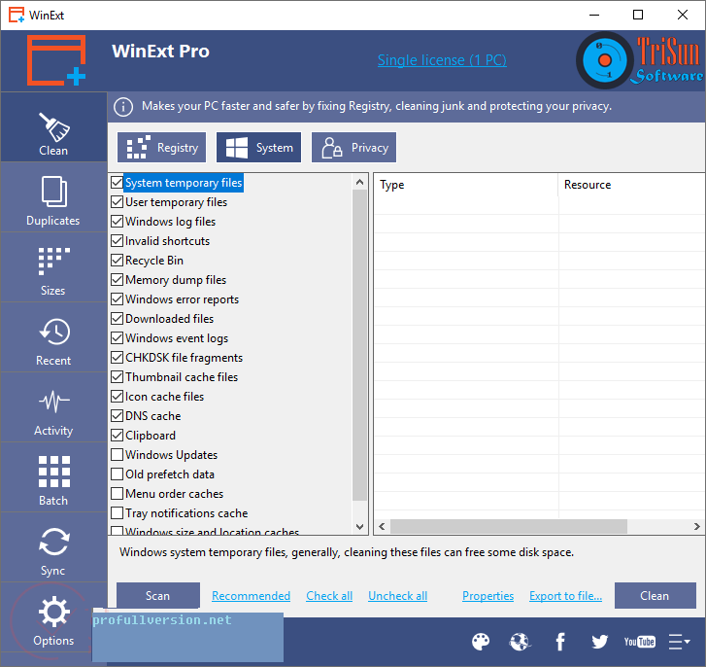
Task: Click the Check all link
Action: (329, 596)
